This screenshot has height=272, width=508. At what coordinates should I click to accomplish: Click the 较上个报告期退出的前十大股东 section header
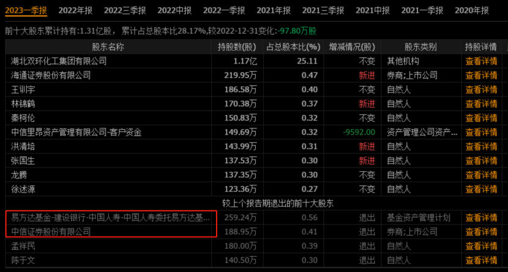click(x=278, y=204)
